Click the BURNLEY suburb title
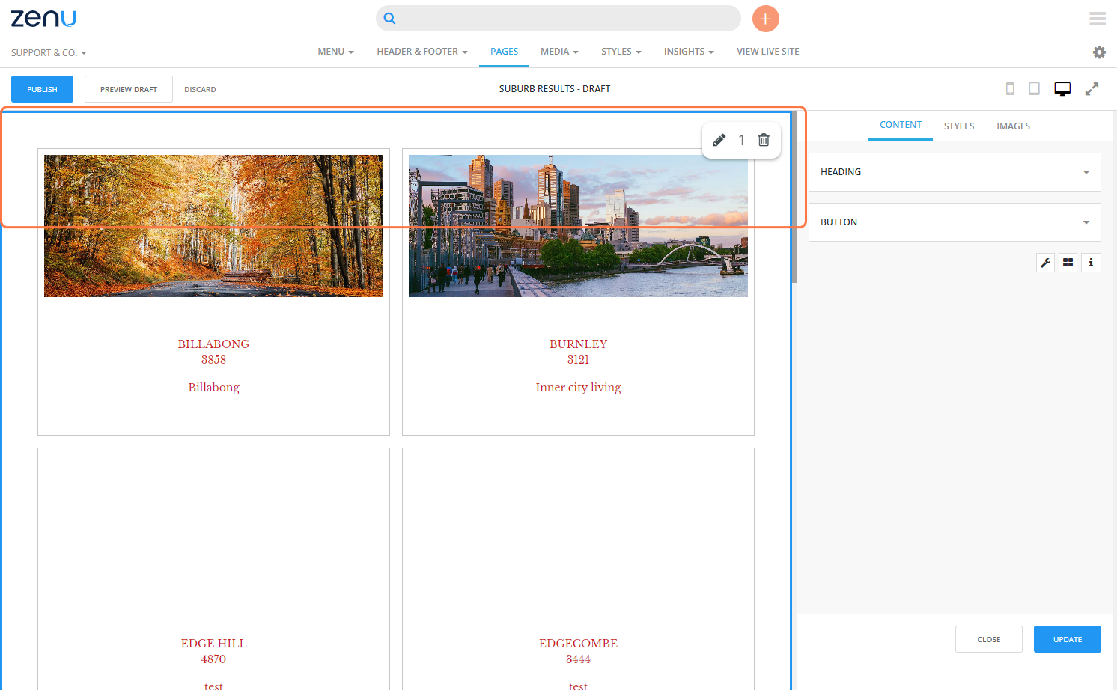 click(x=578, y=344)
